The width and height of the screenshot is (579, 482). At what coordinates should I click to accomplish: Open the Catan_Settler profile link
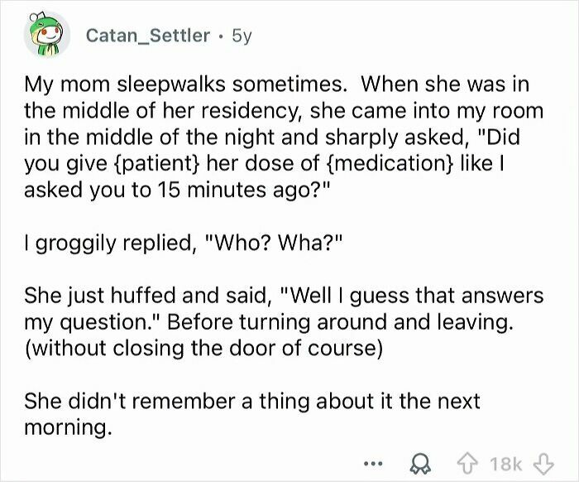(148, 37)
